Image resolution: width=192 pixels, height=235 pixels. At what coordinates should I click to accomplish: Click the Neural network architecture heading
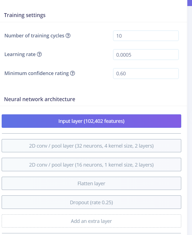pos(39,99)
